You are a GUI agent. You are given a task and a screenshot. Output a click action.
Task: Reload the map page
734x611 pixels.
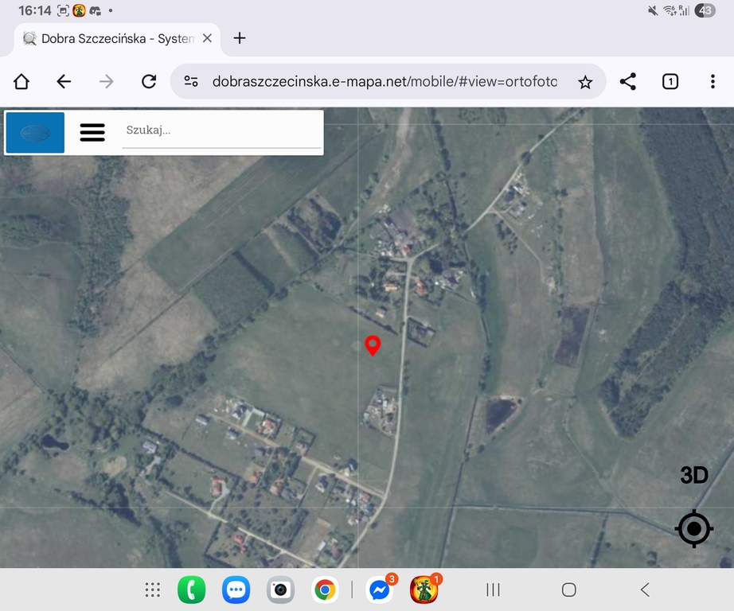[149, 82]
